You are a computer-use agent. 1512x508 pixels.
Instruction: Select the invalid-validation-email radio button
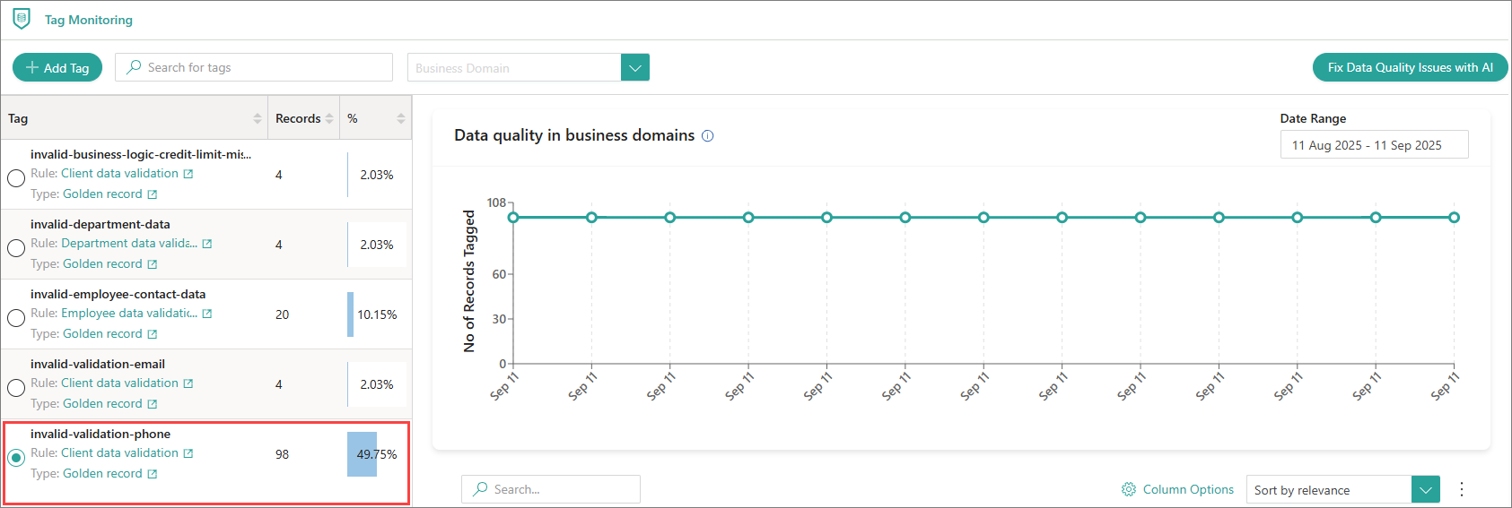click(x=16, y=387)
